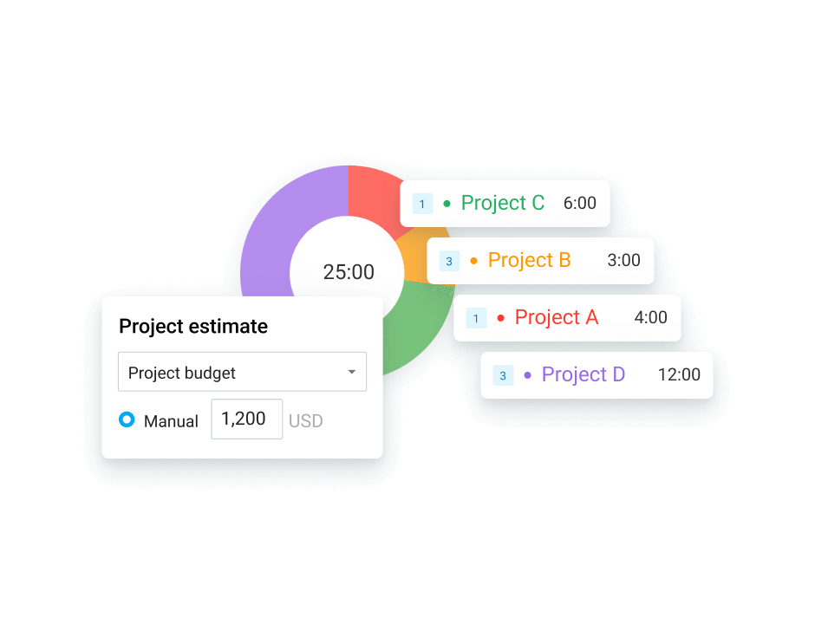The height and width of the screenshot is (624, 815).
Task: Click the badge showing 1 next to Project A
Action: (476, 318)
